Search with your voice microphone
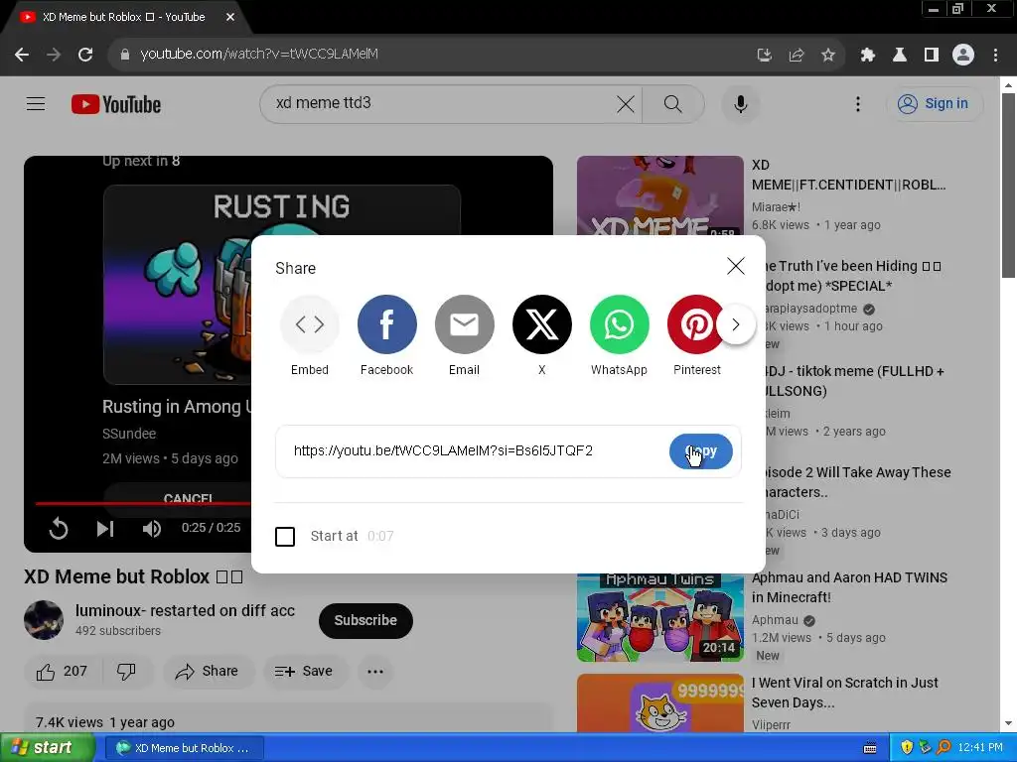The image size is (1017, 762). (x=740, y=103)
